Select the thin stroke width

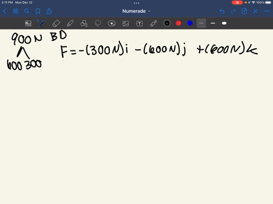click(201, 23)
